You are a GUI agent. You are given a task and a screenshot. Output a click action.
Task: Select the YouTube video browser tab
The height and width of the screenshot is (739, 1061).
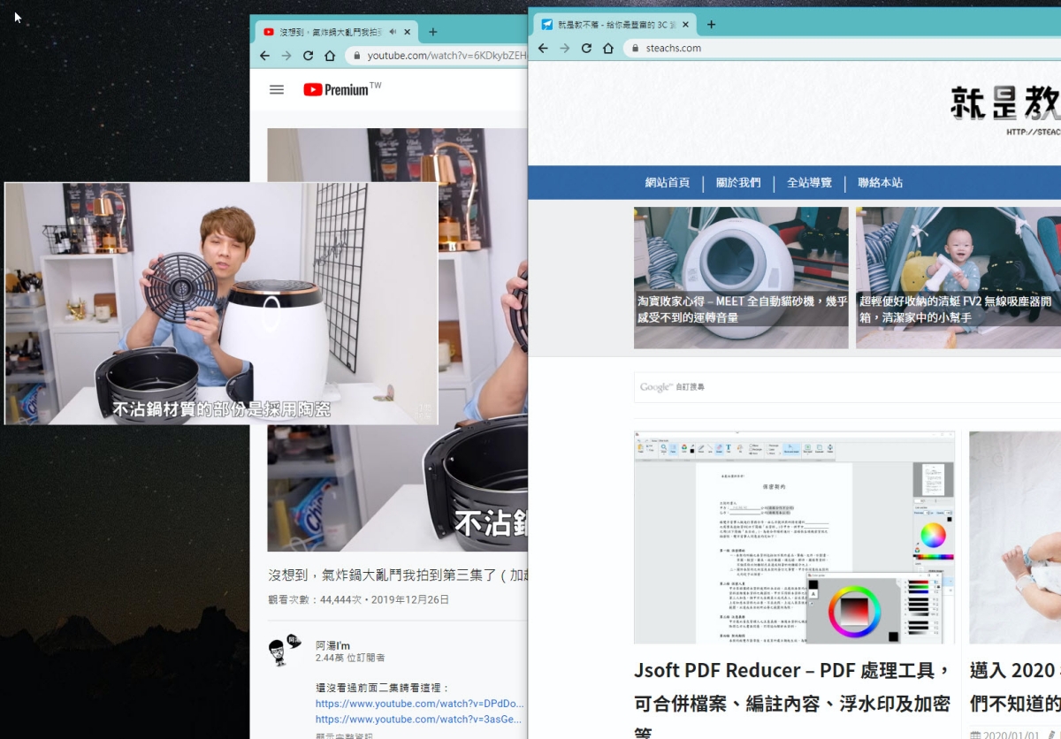(x=336, y=32)
